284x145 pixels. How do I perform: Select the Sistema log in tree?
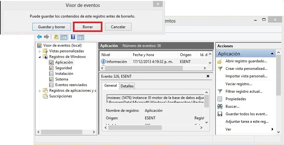[62, 79]
